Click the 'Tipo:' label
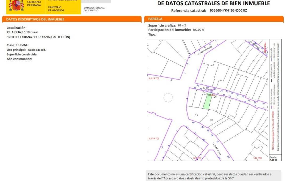Screen dimensions: 285x181 coord(152,35)
